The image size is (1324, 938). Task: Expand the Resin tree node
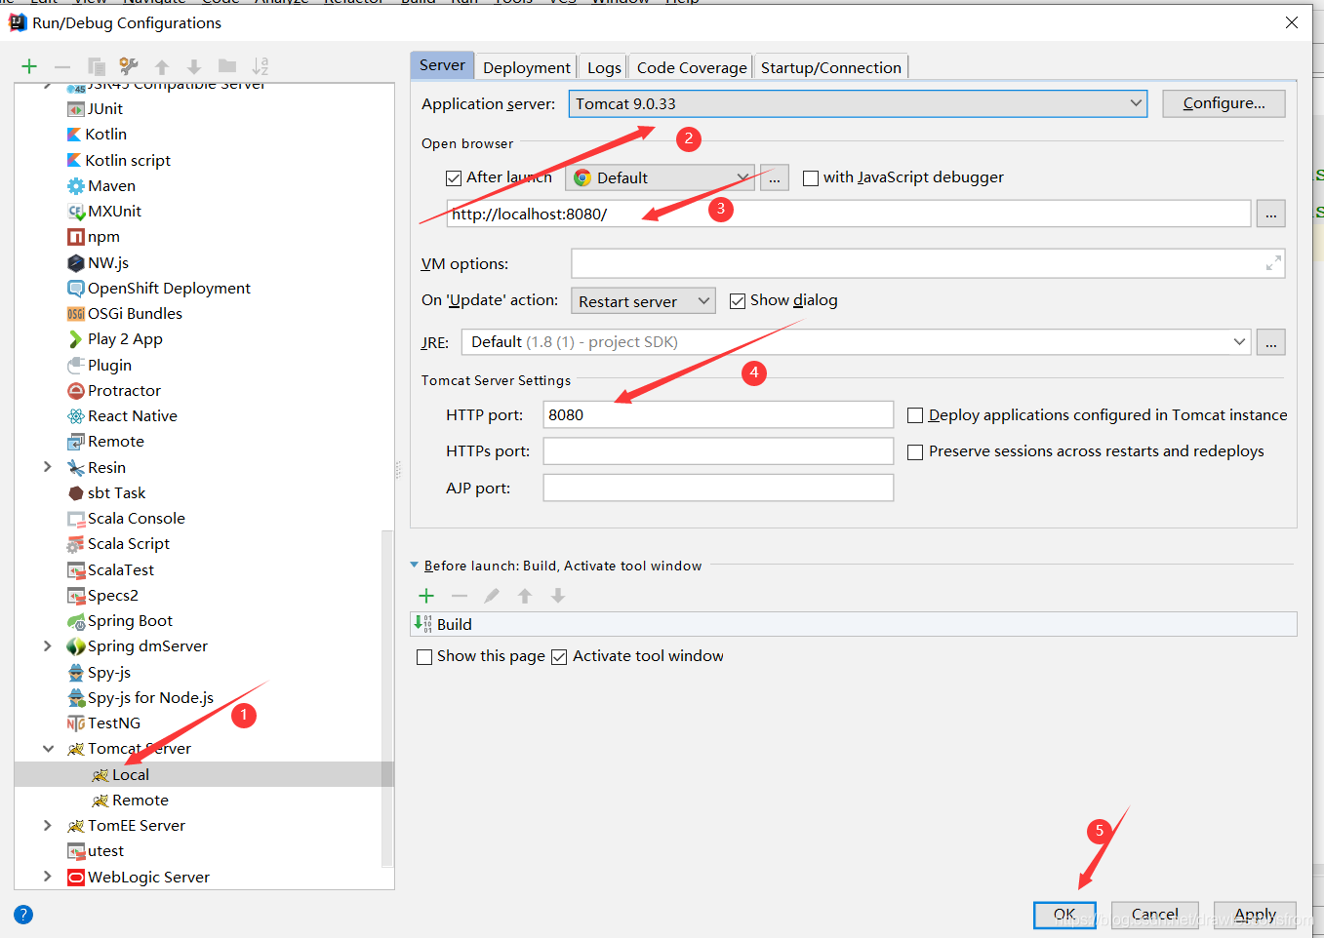click(47, 467)
